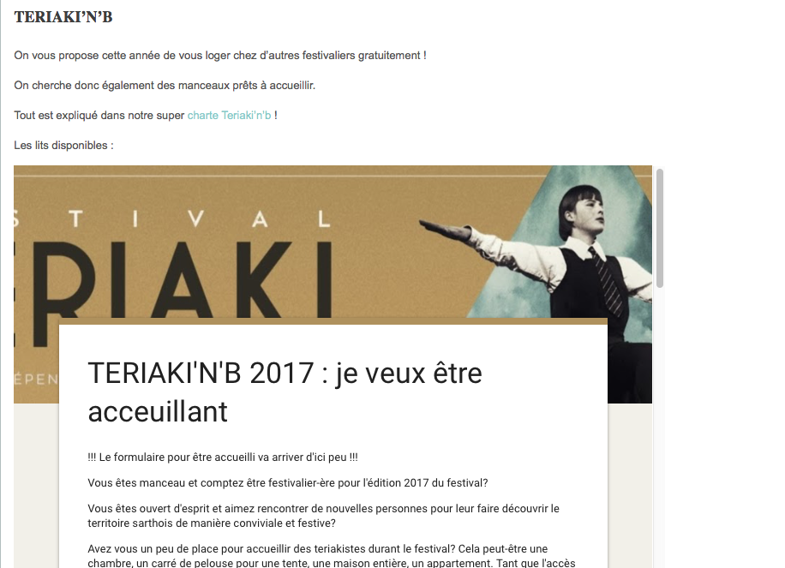785x568 pixels.
Task: Click the scrollbar track below the thumb
Action: click(x=660, y=427)
